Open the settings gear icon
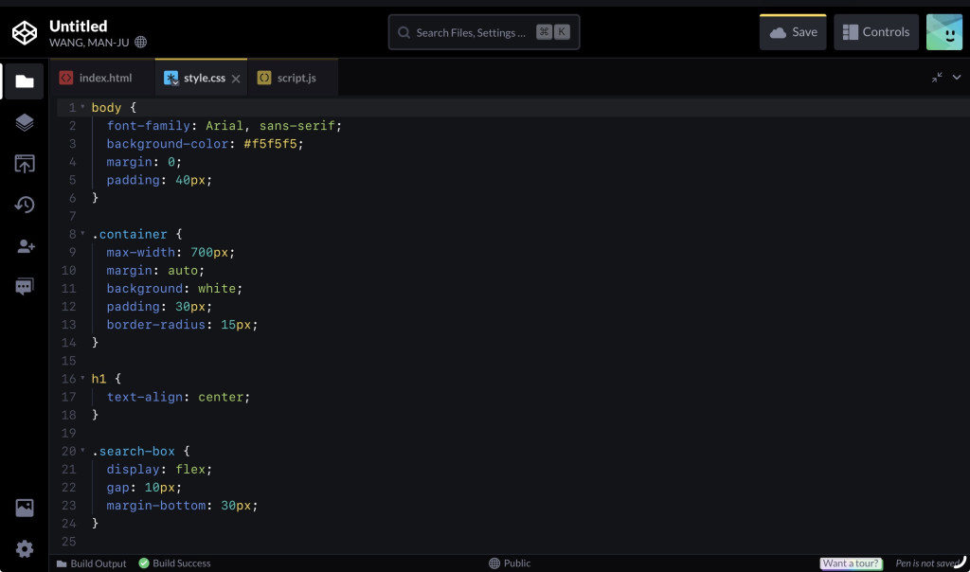The height and width of the screenshot is (572, 970). tap(24, 548)
